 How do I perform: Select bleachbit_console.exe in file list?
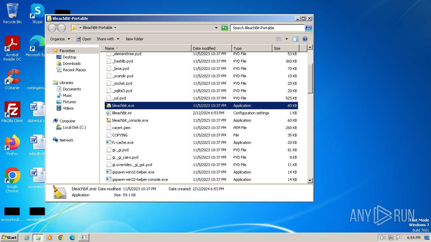[130, 120]
